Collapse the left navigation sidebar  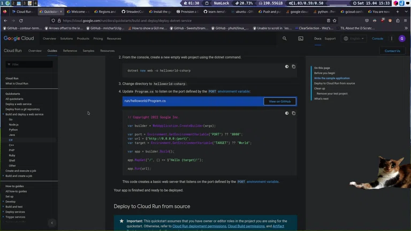tap(52, 222)
